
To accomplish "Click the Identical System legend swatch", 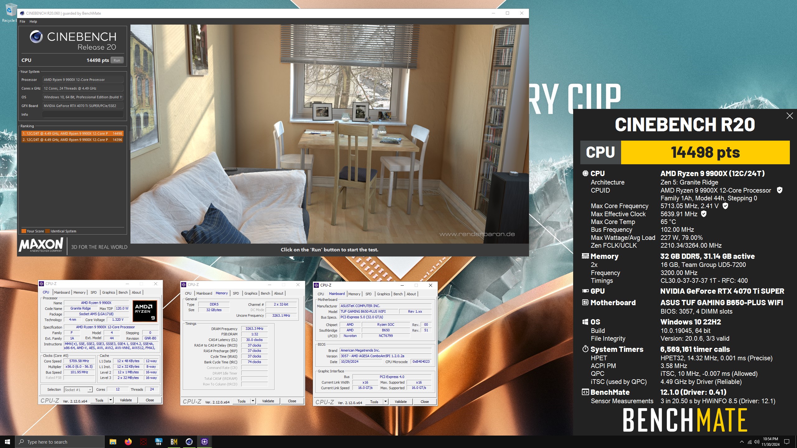I will tap(47, 231).
